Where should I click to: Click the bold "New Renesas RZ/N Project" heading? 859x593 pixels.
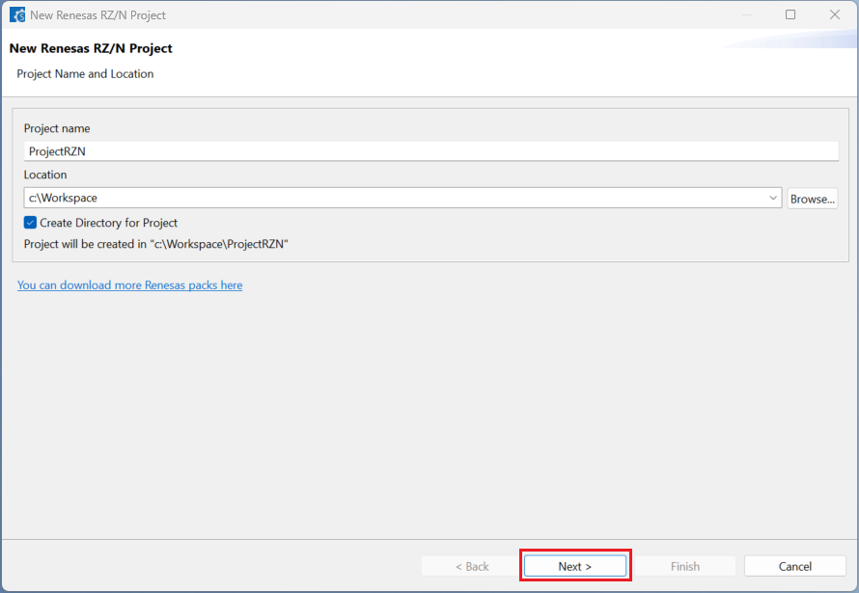(91, 48)
